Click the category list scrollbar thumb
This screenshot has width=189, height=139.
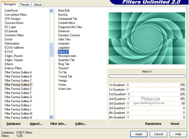[51, 49]
